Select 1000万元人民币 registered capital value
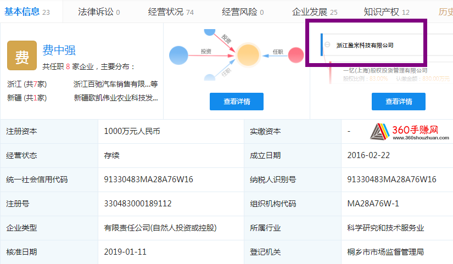Screen dimensions: 453x264 132,131
